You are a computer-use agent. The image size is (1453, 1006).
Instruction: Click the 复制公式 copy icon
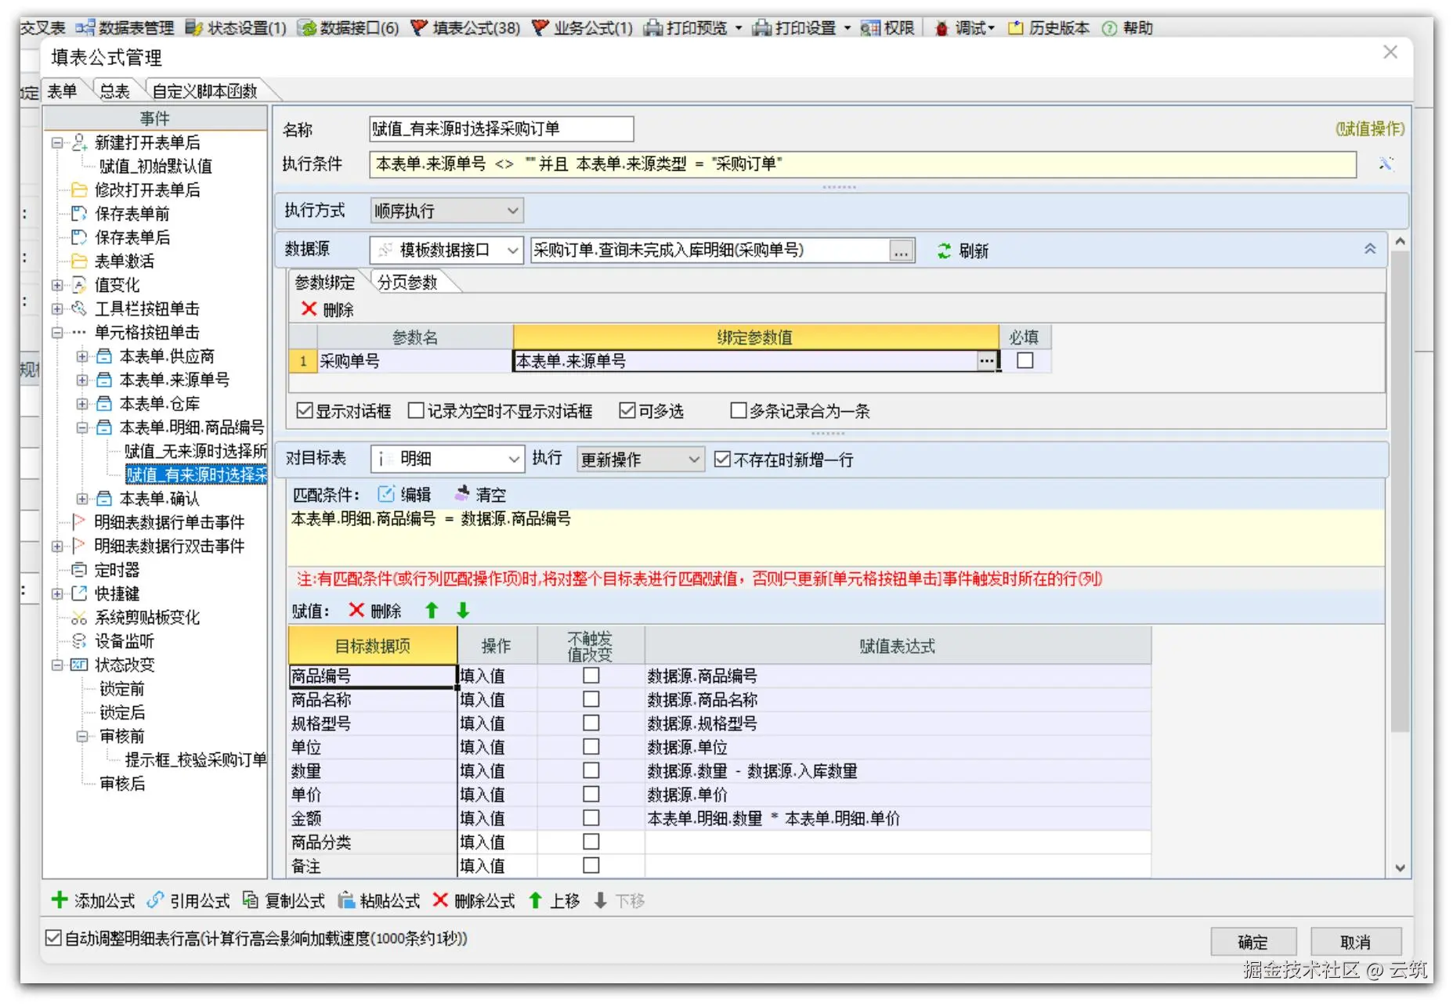(x=251, y=900)
